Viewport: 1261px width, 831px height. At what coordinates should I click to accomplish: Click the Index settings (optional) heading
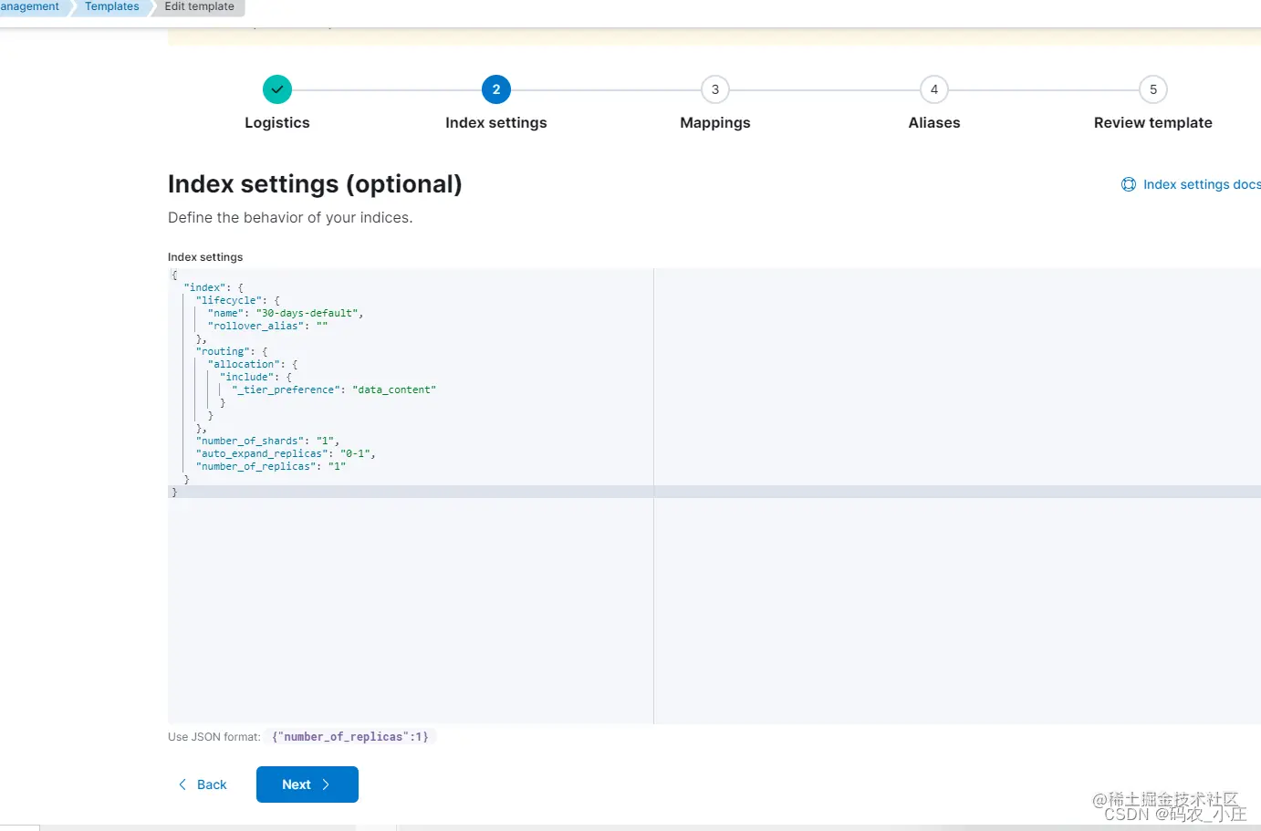coord(315,184)
